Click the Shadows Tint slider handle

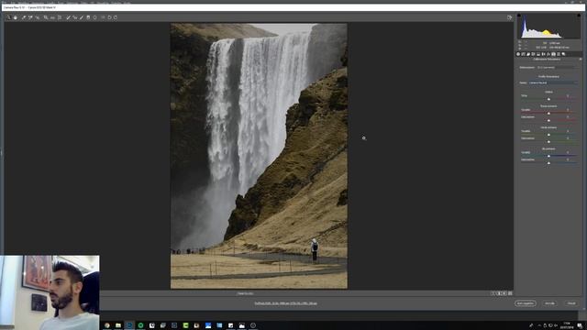(548, 99)
